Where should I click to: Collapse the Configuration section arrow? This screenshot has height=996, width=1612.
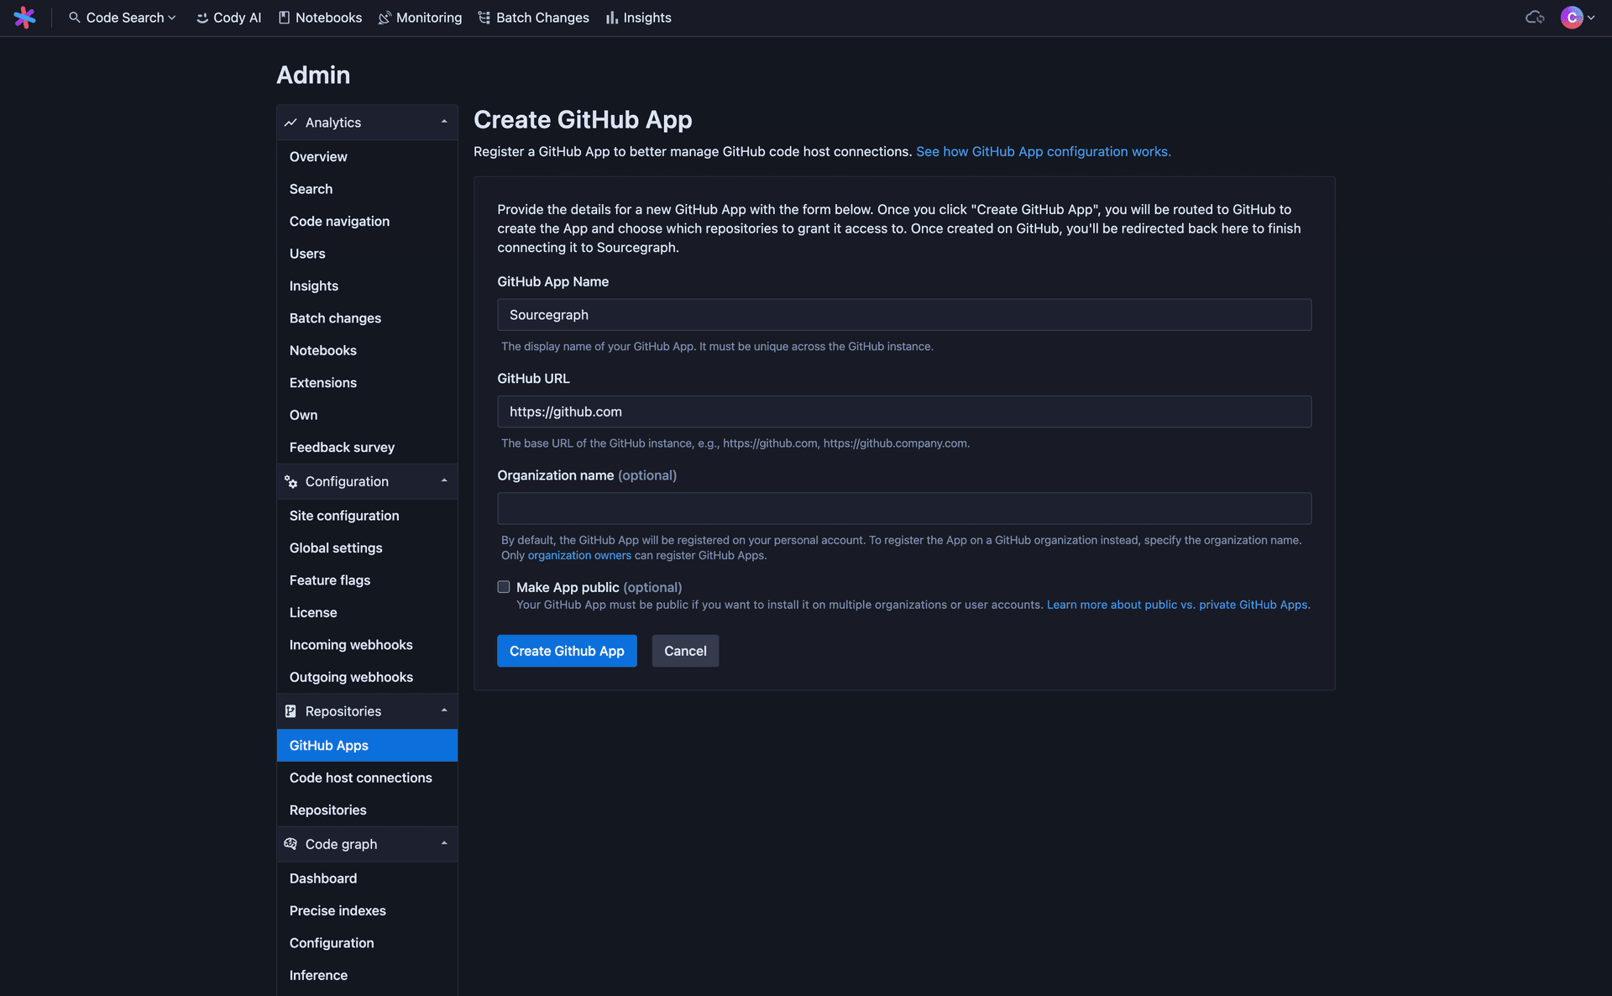click(x=444, y=481)
